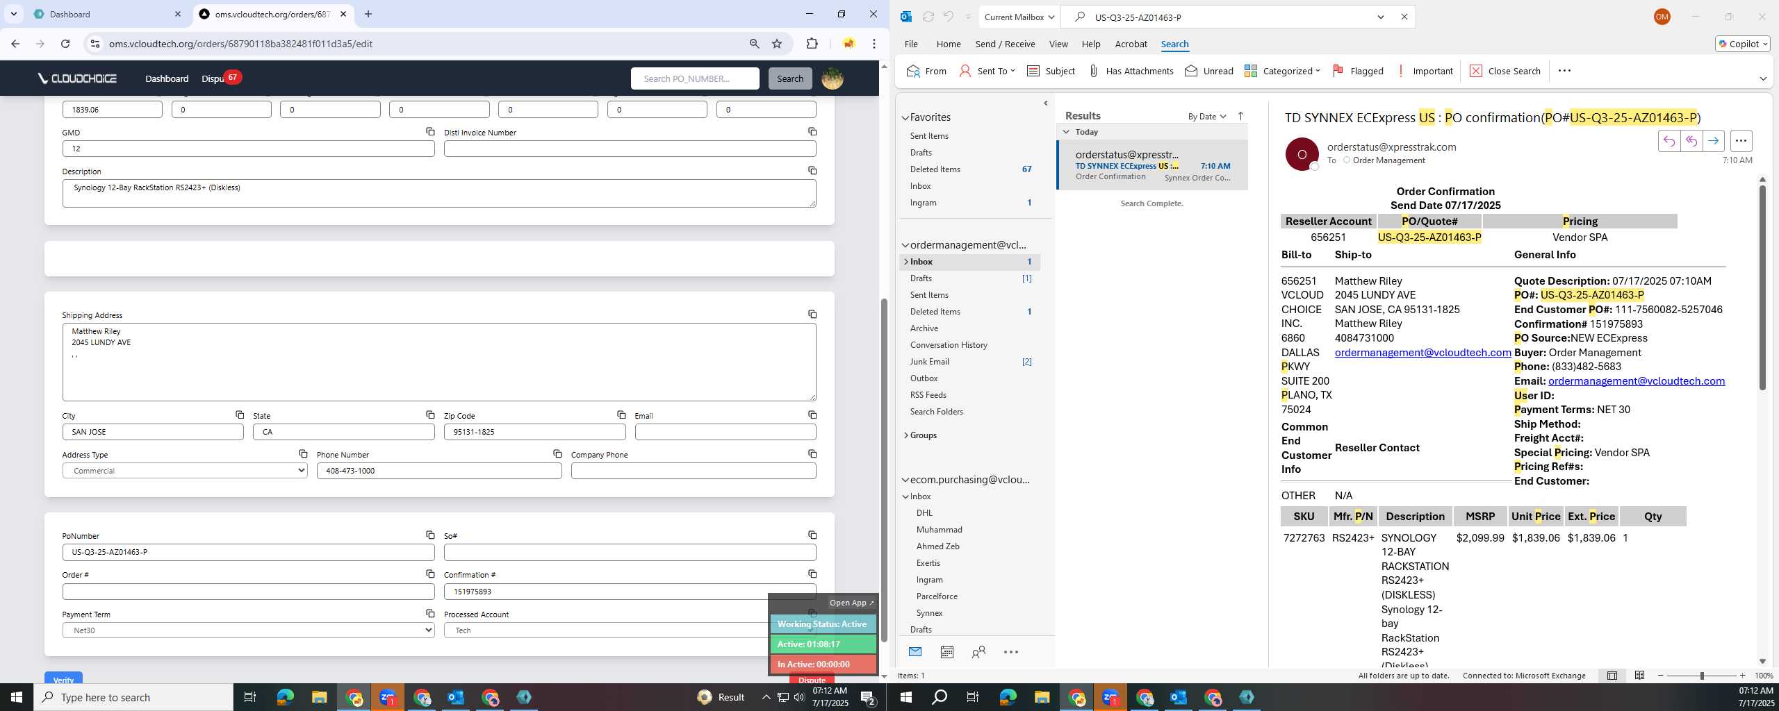Open the Sent To filter dropdown
The image size is (1779, 711).
[x=987, y=71]
